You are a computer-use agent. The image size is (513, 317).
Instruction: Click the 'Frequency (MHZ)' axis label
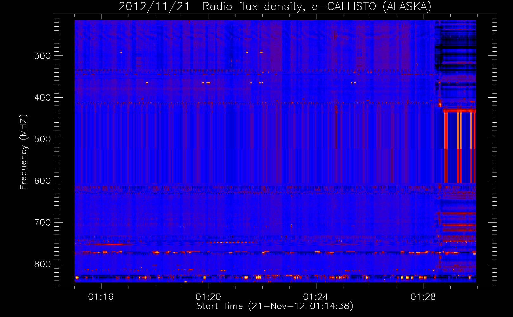(24, 152)
